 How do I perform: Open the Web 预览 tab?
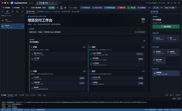click(x=76, y=12)
